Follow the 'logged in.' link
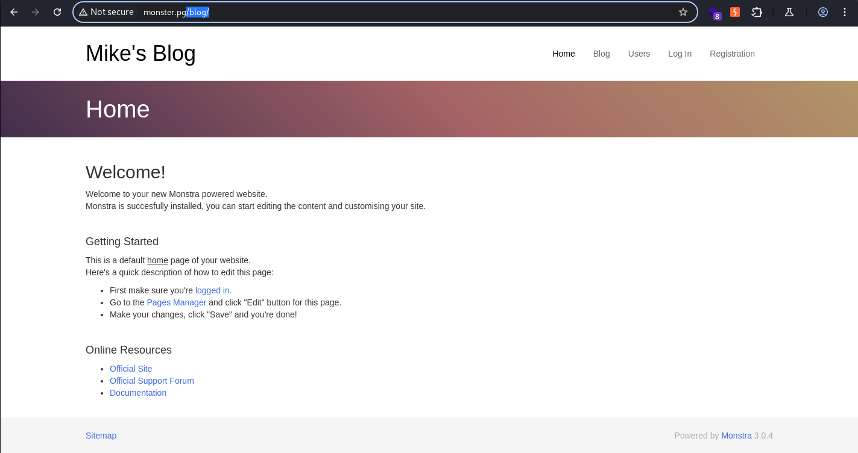The height and width of the screenshot is (453, 858). pyautogui.click(x=213, y=290)
